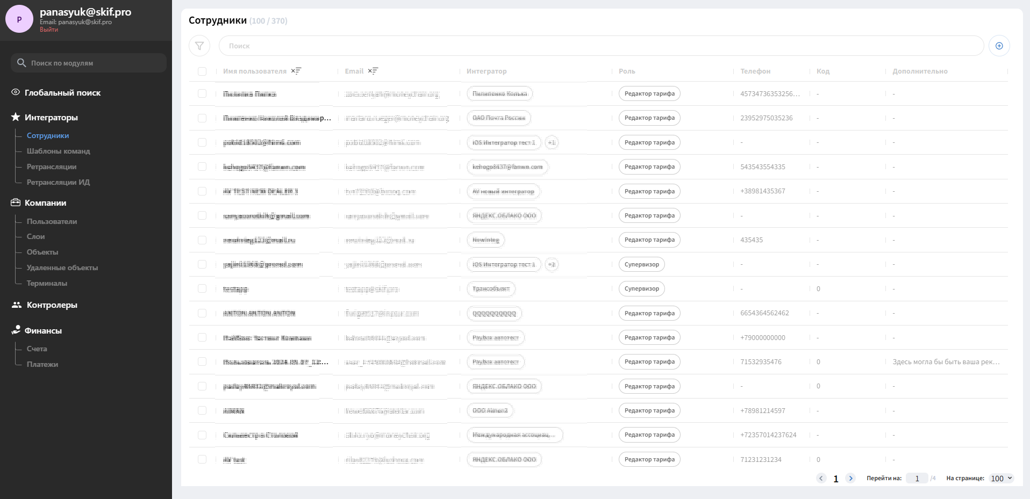Image resolution: width=1030 pixels, height=499 pixels.
Task: Open Шаблоны команд menu item
Action: (x=59, y=151)
